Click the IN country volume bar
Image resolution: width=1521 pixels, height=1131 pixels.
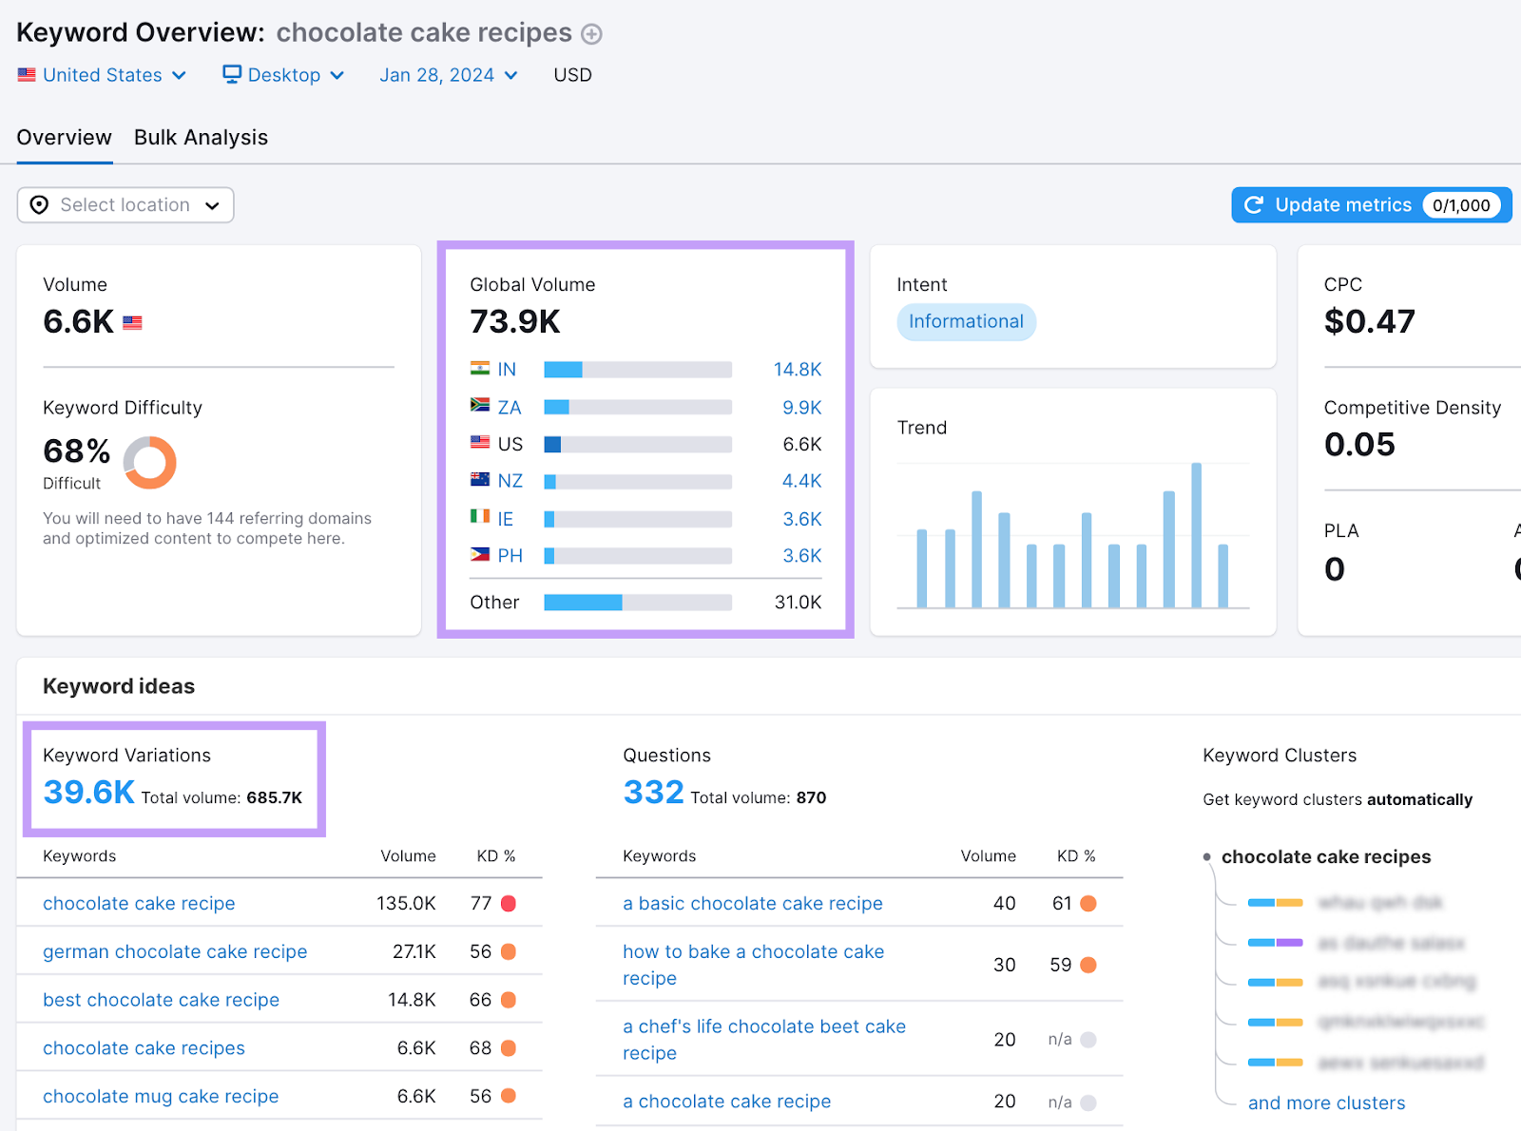pos(637,369)
